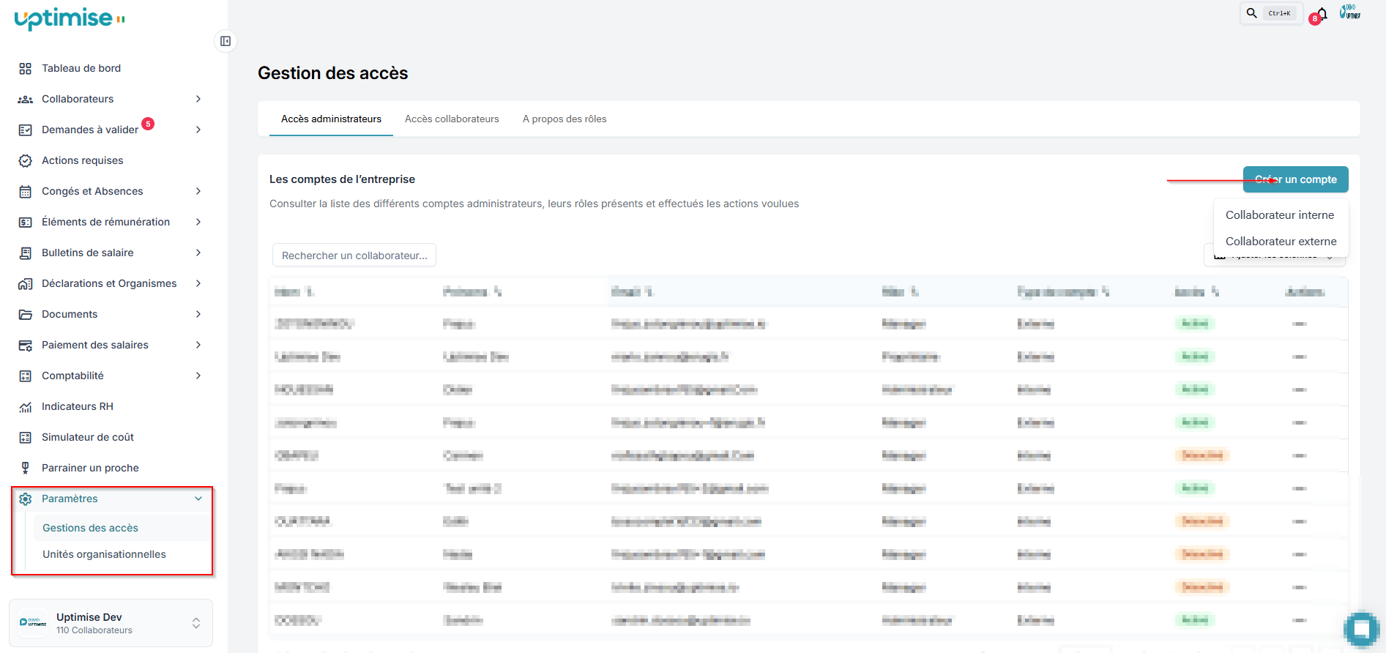Click the Tableau de bord grid icon
The image size is (1386, 653).
point(26,68)
